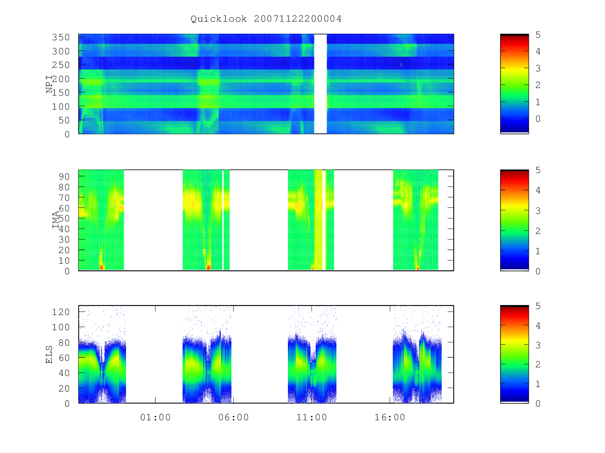The height and width of the screenshot is (453, 605).
Task: Click the IMA spectrogram panel
Action: coord(266,220)
